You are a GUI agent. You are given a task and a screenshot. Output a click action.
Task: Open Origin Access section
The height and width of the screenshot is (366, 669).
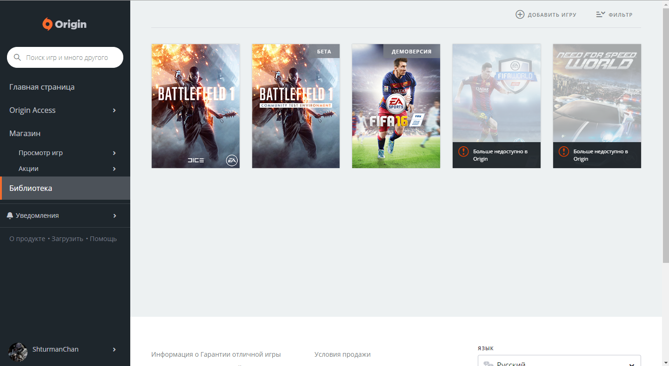[x=33, y=110]
